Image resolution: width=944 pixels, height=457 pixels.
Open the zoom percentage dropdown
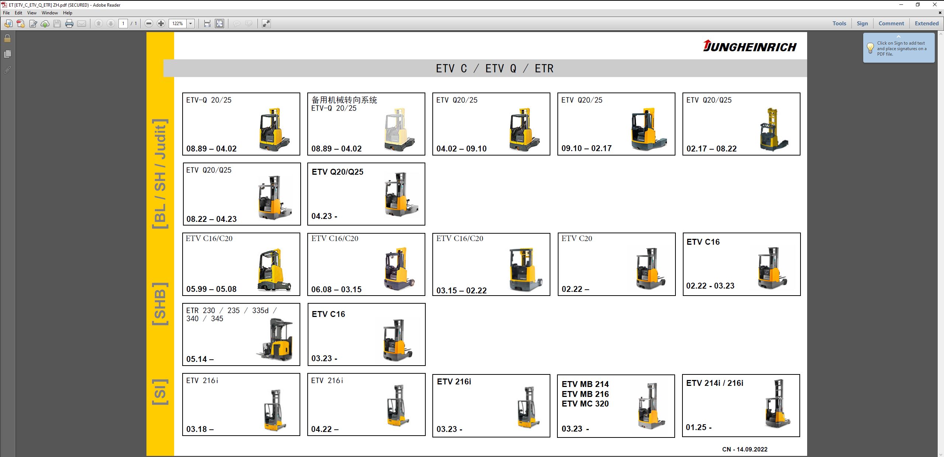[x=190, y=23]
